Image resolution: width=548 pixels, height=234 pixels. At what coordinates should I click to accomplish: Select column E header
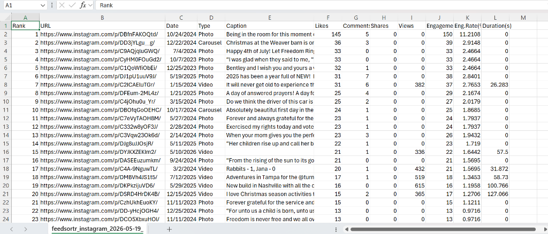270,18
